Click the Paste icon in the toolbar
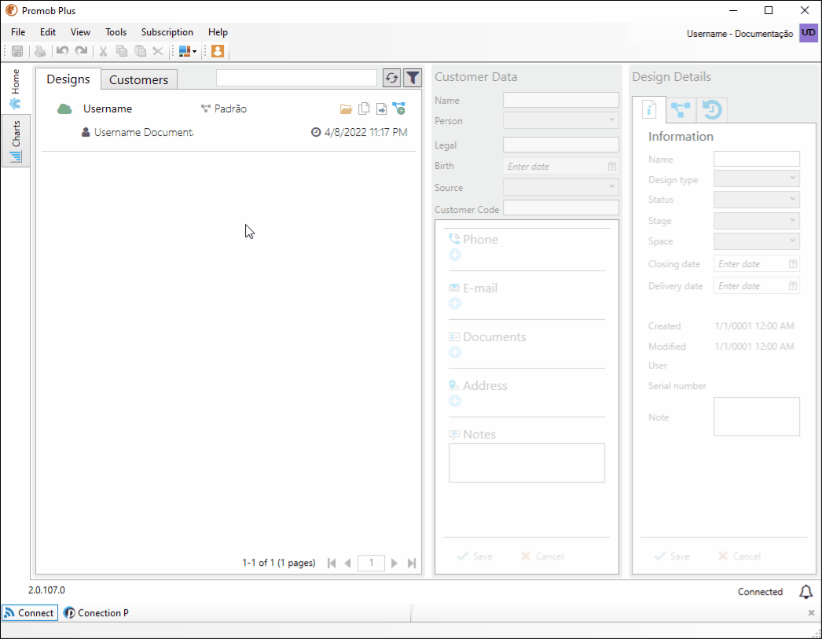The height and width of the screenshot is (639, 822). [x=140, y=51]
